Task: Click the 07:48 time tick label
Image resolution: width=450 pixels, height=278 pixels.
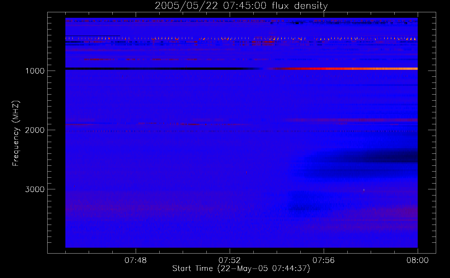Action: [x=135, y=260]
